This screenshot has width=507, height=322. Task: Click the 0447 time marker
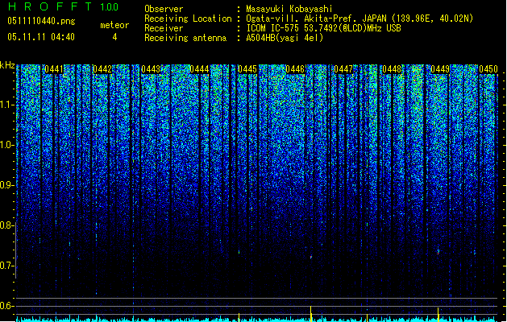click(343, 69)
